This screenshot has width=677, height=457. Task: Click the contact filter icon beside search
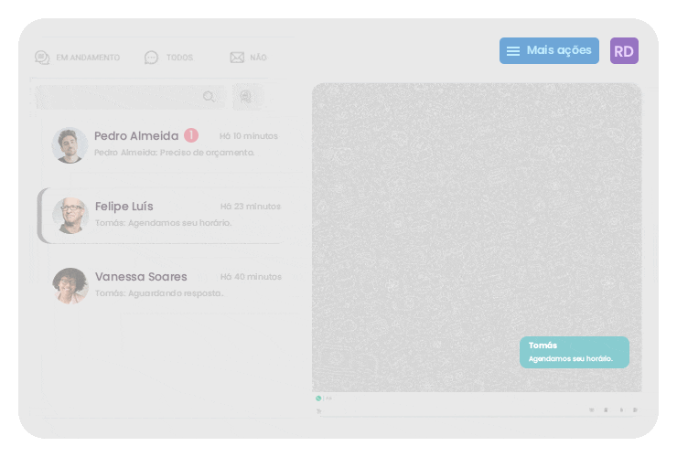[x=244, y=97]
